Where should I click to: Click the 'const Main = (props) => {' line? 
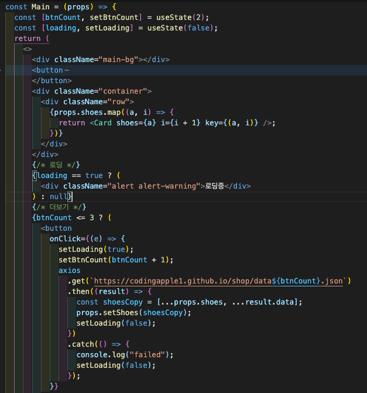[61, 7]
